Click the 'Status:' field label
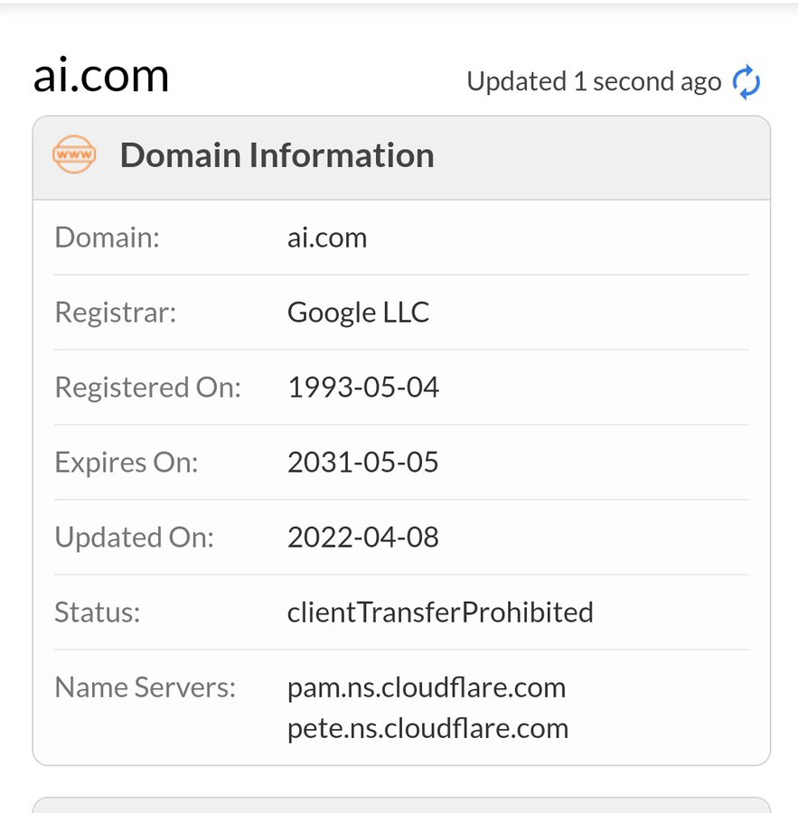This screenshot has height=813, width=798. (x=98, y=612)
